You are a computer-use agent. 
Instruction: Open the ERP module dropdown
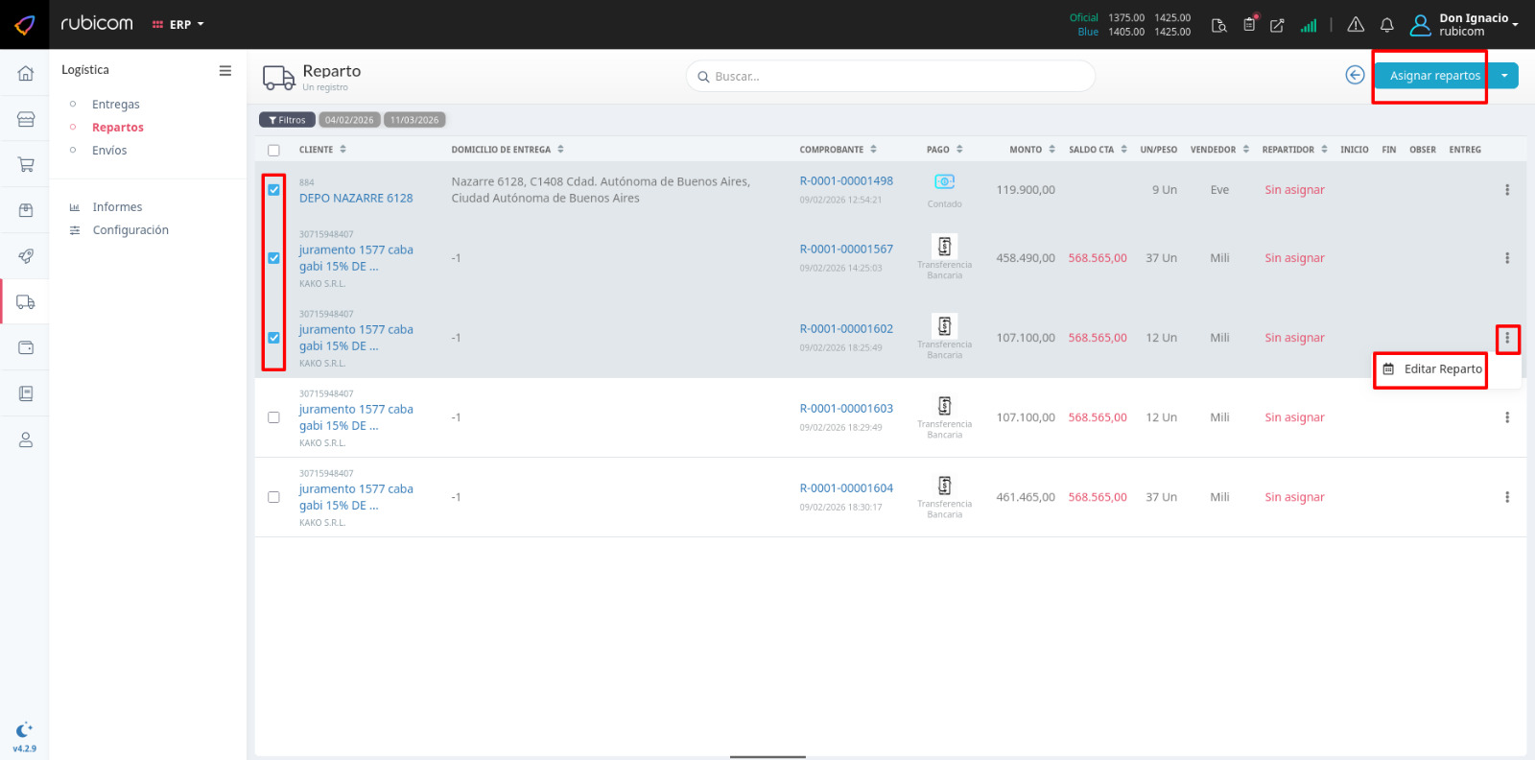(178, 25)
